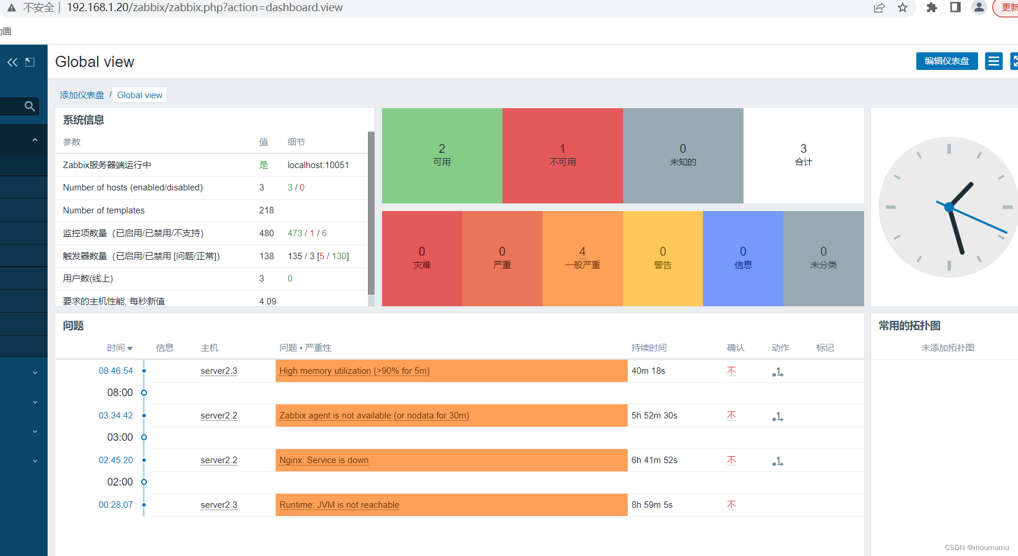
Task: Click the 合计 total hosts tile
Action: click(x=803, y=156)
